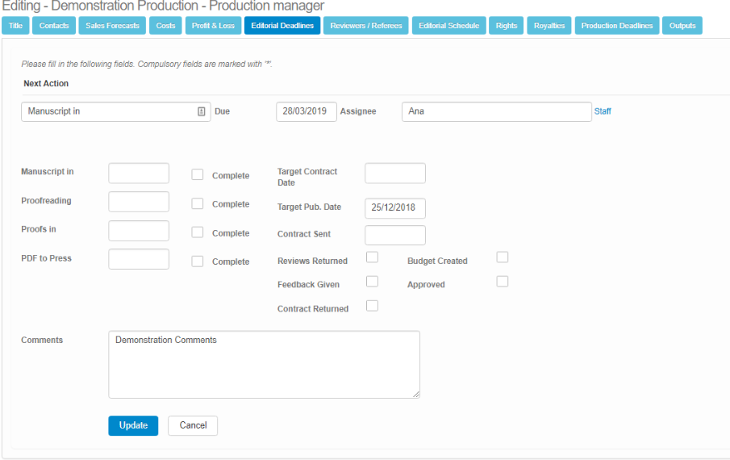Select the Reviewers / Referees tab
The width and height of the screenshot is (730, 460).
point(365,26)
